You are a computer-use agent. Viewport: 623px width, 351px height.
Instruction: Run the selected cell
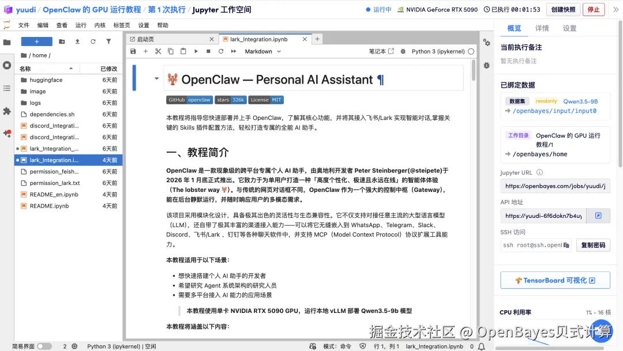[x=196, y=51]
